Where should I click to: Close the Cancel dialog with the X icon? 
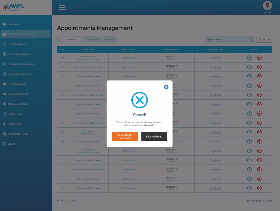tap(166, 87)
